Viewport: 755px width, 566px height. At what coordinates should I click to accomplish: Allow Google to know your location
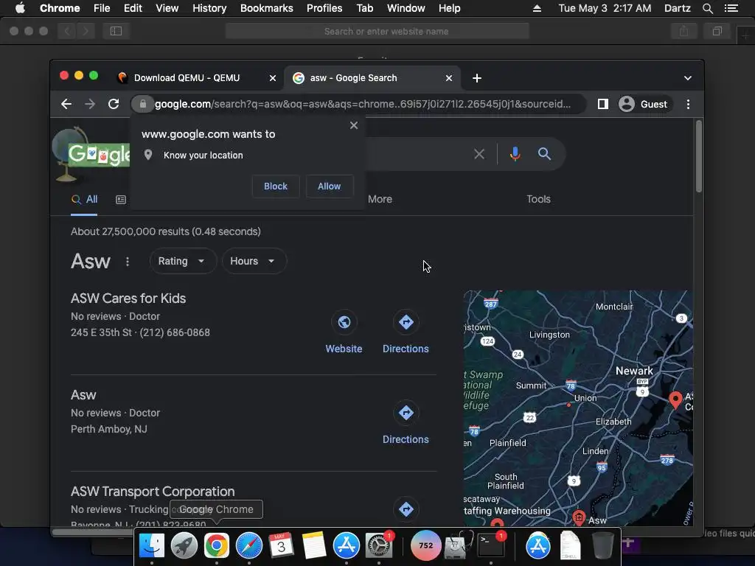[x=330, y=186]
